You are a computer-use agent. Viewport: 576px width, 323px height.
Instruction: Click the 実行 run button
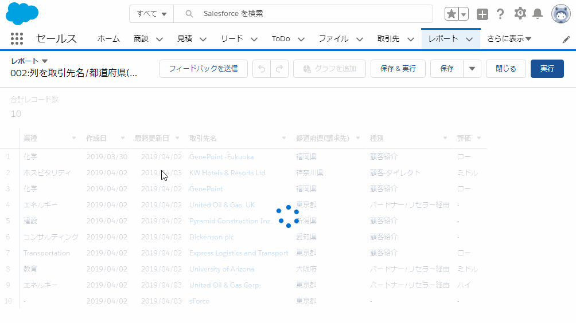547,69
